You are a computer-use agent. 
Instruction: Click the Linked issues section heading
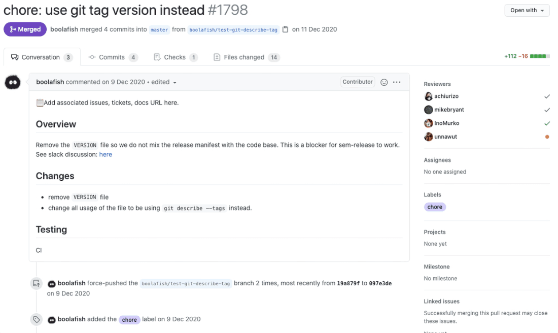pos(442,302)
